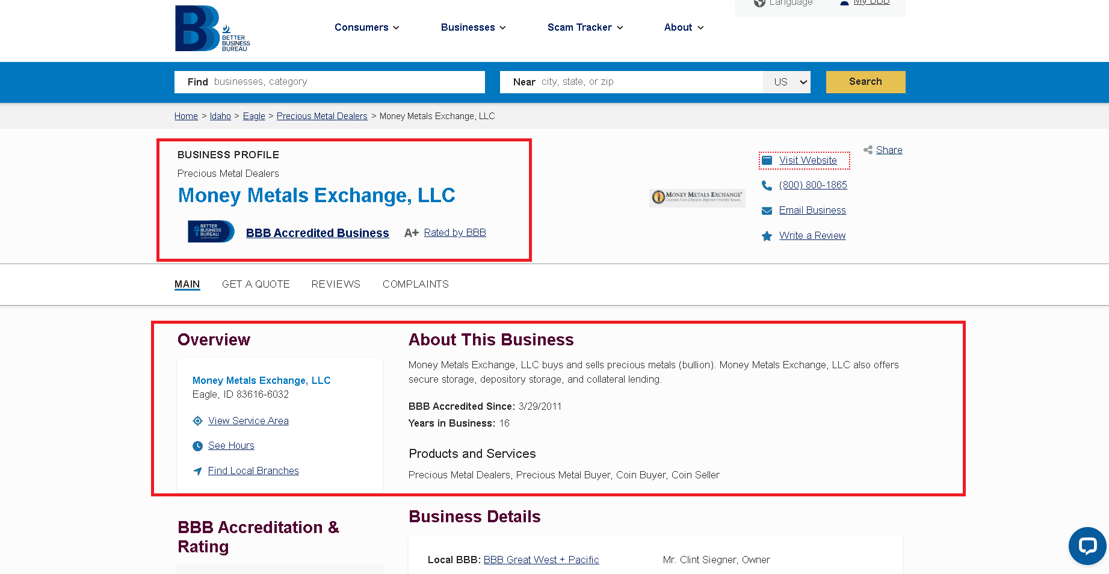Open the US country dropdown
The width and height of the screenshot is (1109, 574).
pos(787,82)
